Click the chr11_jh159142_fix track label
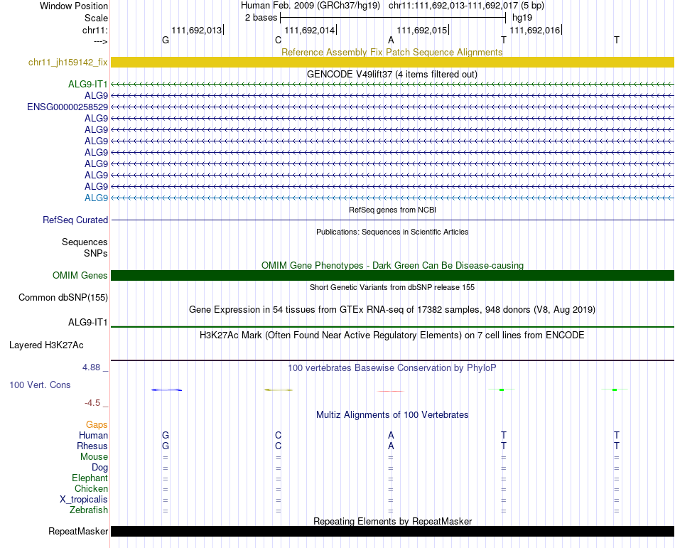 coord(67,62)
